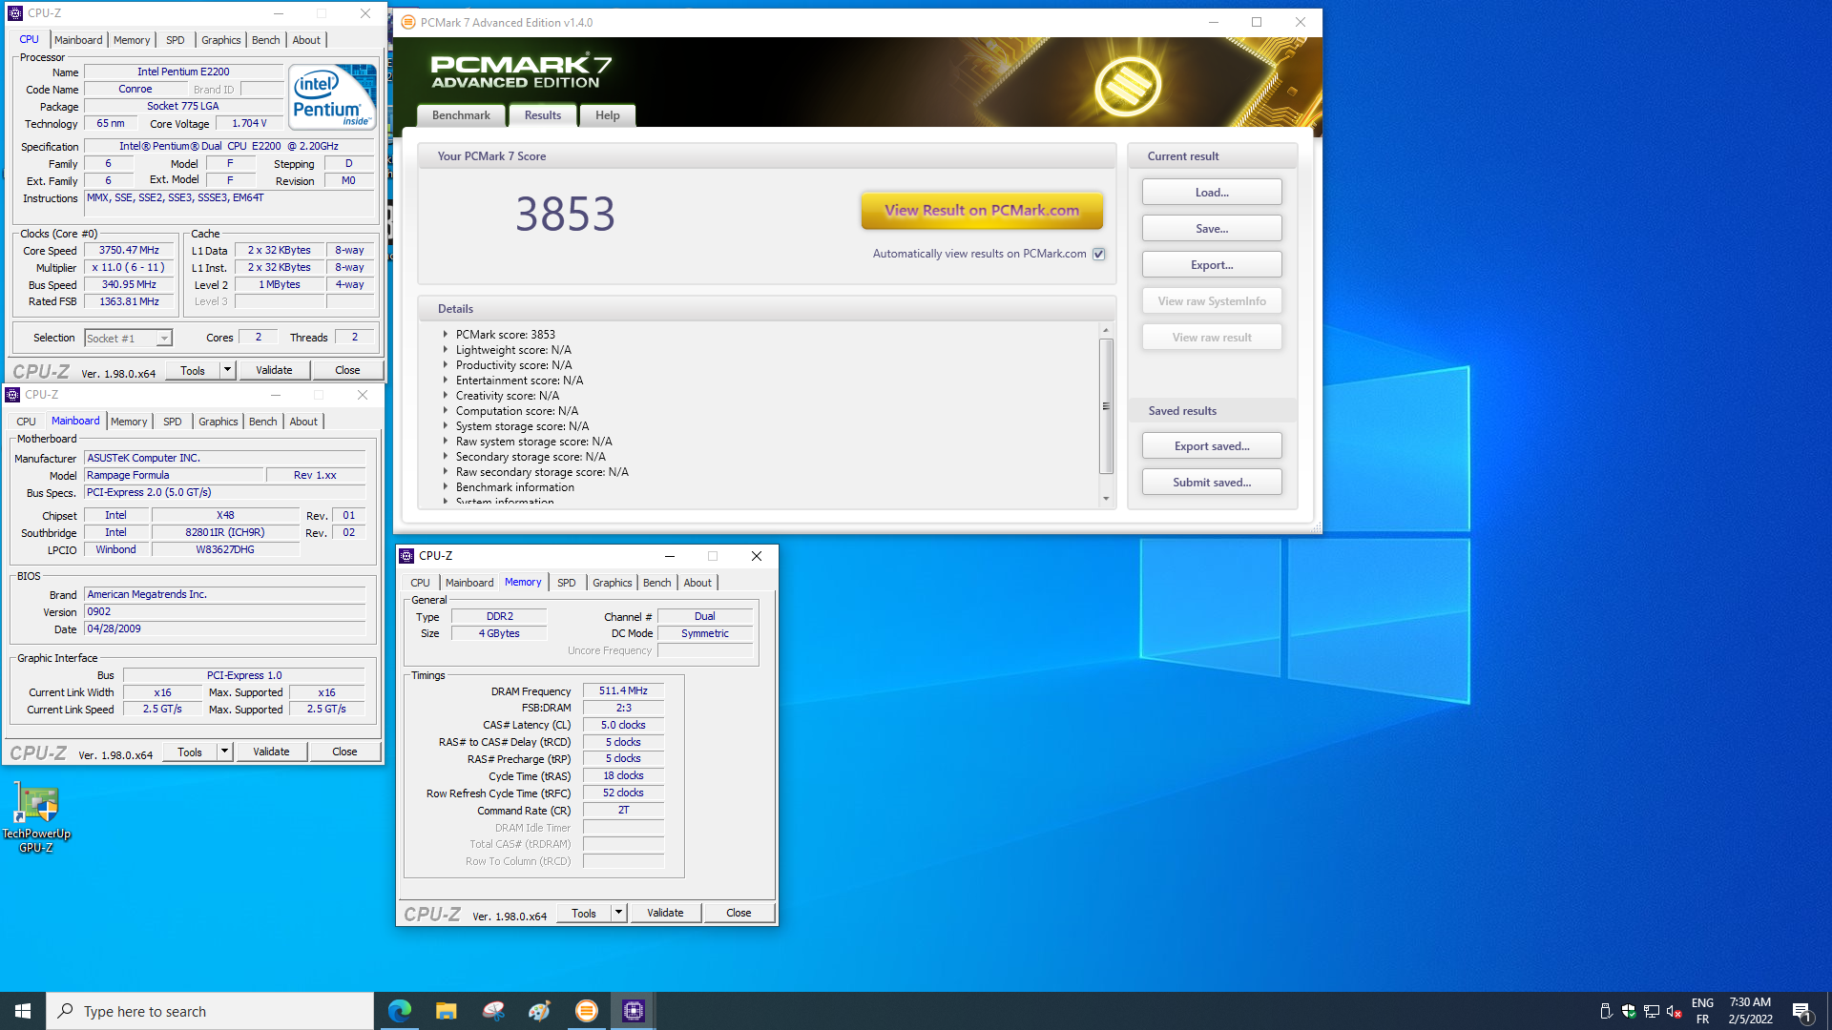Select the score 3853 text
The height and width of the screenshot is (1030, 1832).
click(x=566, y=214)
